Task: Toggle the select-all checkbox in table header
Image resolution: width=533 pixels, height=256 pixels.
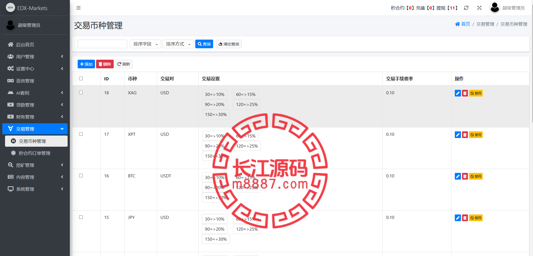Action: (81, 79)
